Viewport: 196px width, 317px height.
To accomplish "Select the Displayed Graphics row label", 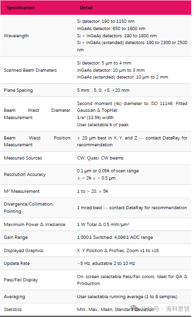I will 24,250.
